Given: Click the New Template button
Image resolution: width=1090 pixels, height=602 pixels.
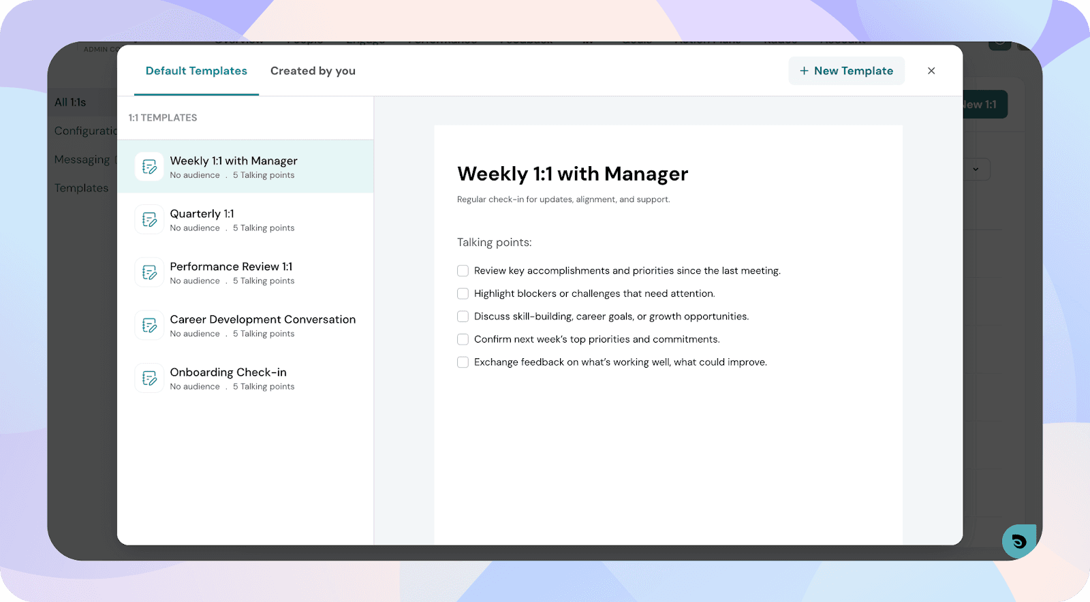Looking at the screenshot, I should (x=846, y=71).
